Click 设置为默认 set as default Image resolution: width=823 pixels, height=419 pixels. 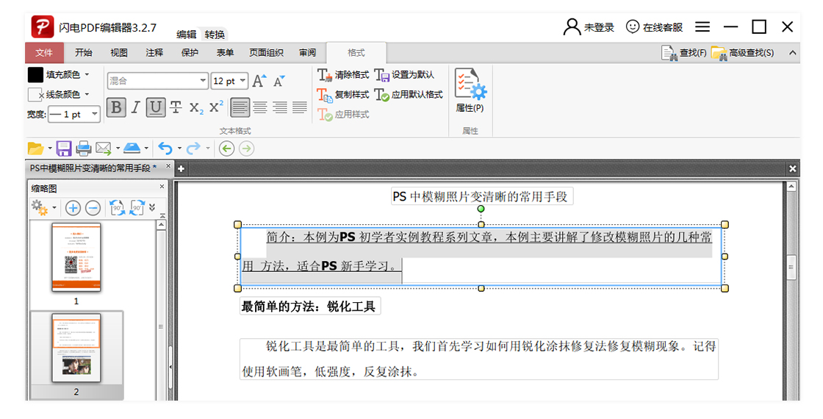405,75
